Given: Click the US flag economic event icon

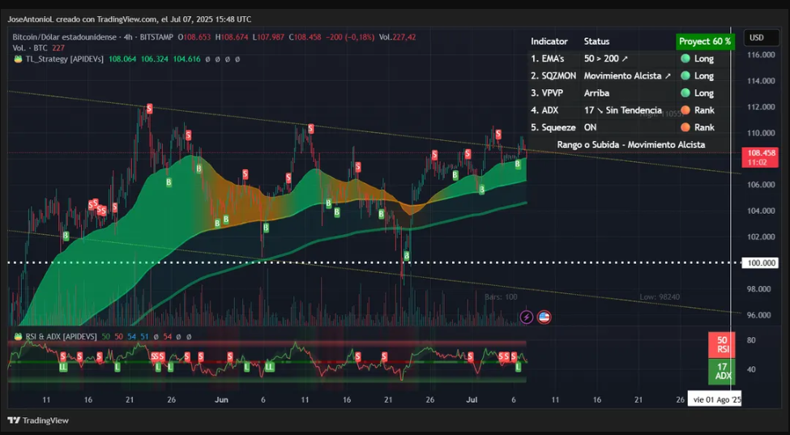Looking at the screenshot, I should pos(544,317).
